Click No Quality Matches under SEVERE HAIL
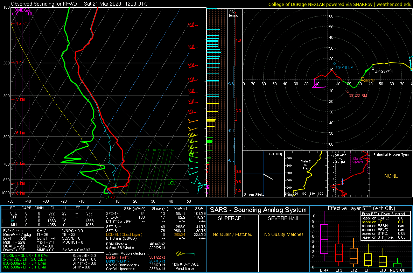 point(284,234)
